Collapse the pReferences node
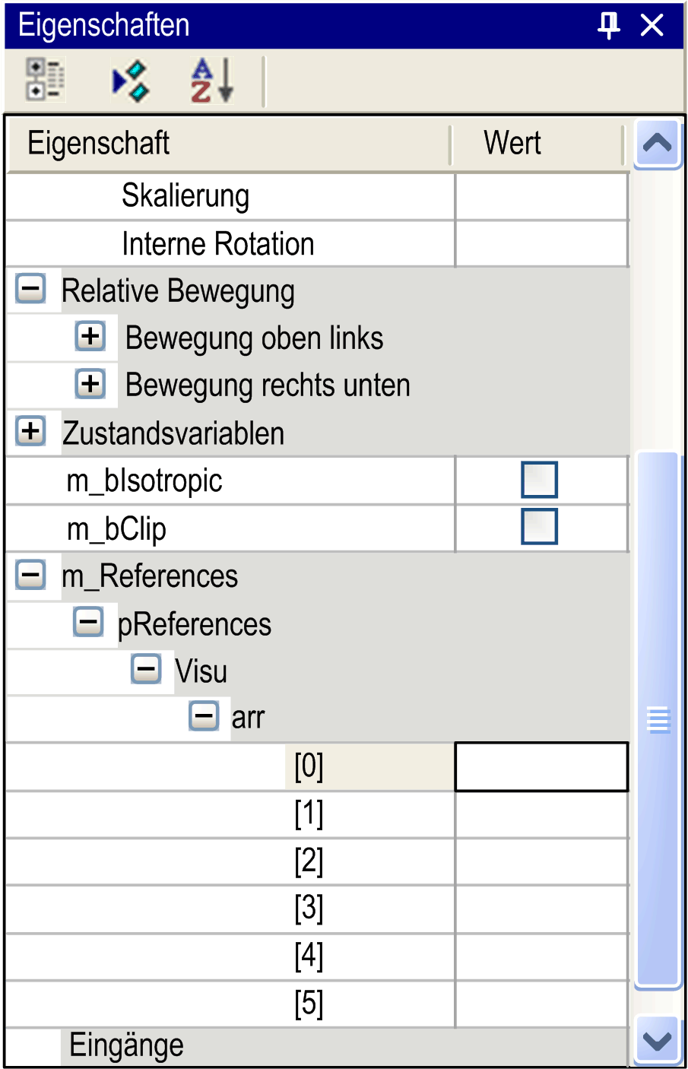This screenshot has height=1069, width=688. pyautogui.click(x=88, y=622)
